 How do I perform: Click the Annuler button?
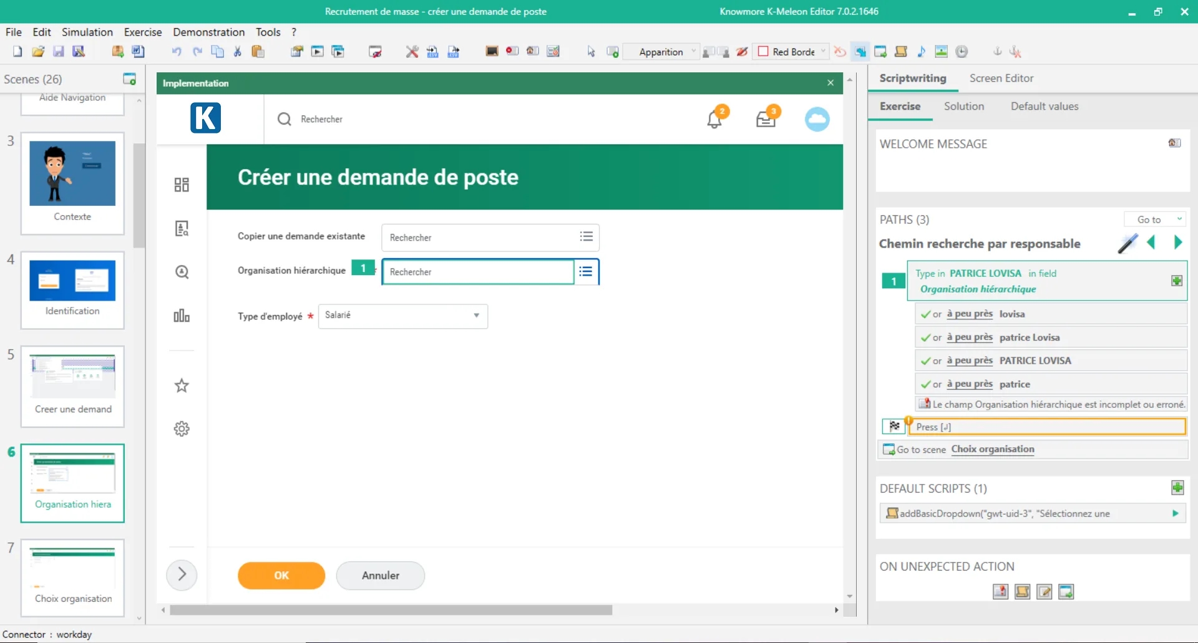(x=381, y=575)
